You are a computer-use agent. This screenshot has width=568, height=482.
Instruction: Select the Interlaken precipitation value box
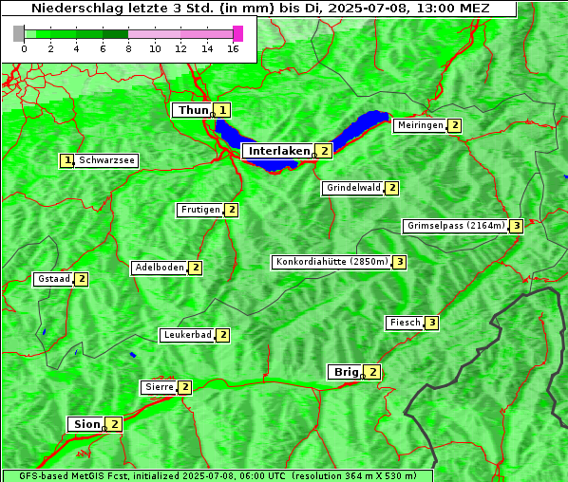click(324, 151)
